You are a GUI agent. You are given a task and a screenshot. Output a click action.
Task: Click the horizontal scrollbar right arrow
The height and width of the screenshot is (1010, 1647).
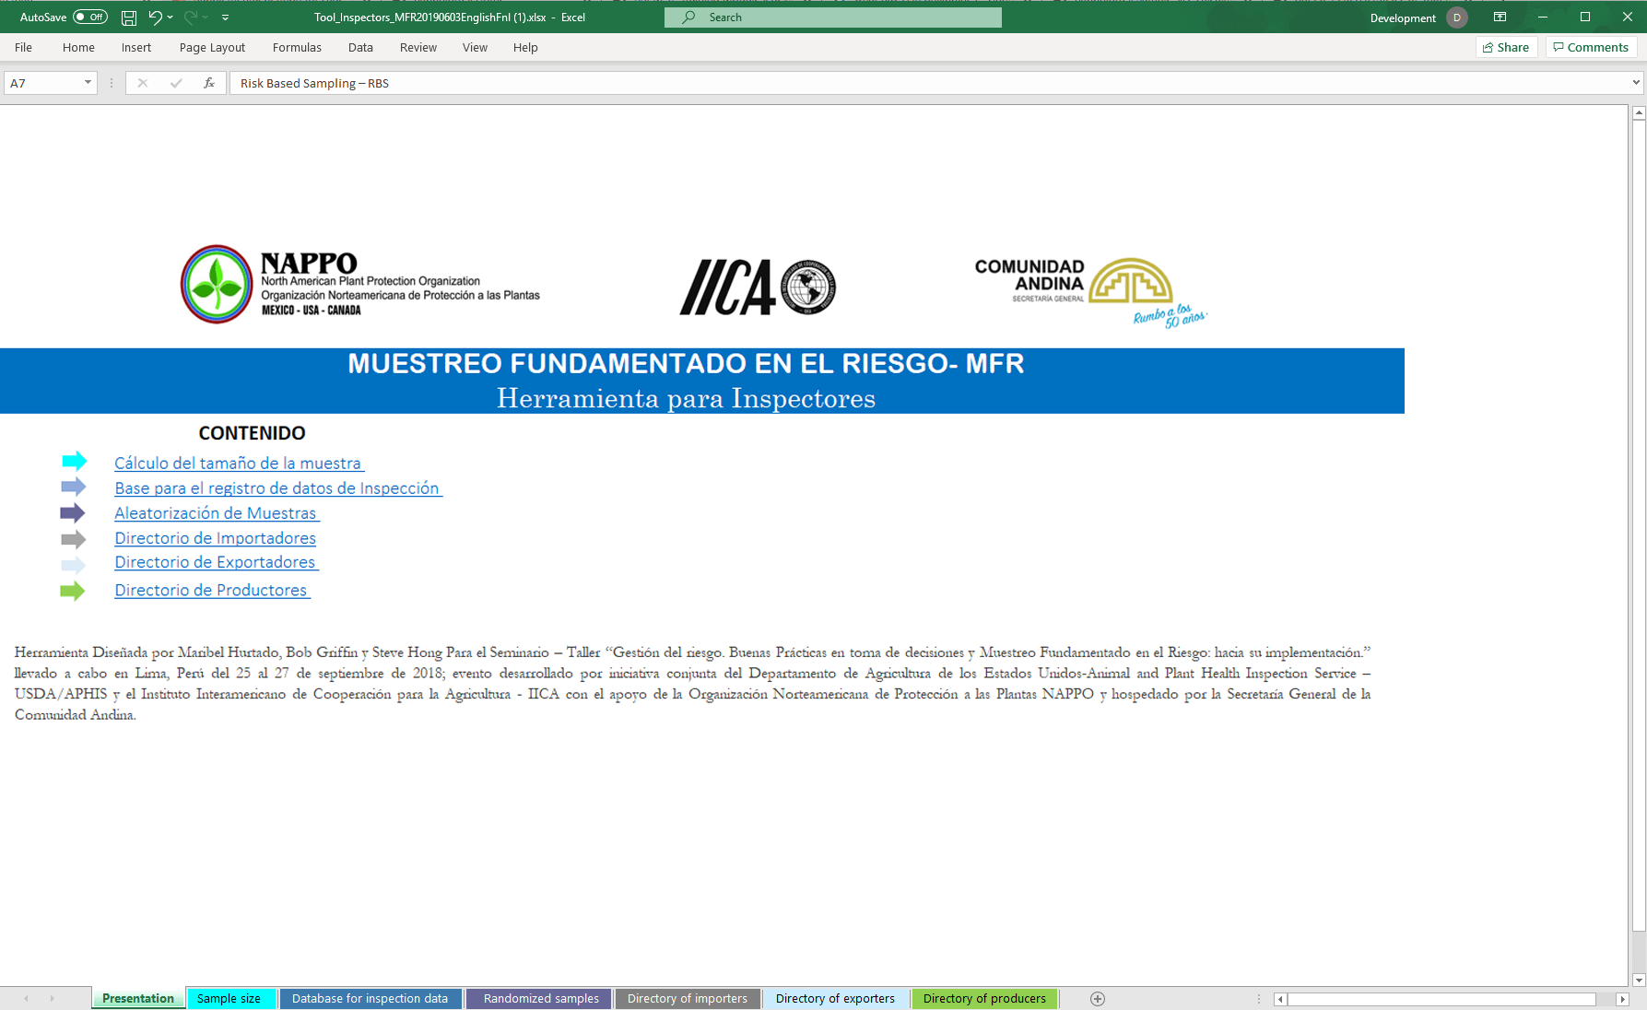[x=1622, y=999]
